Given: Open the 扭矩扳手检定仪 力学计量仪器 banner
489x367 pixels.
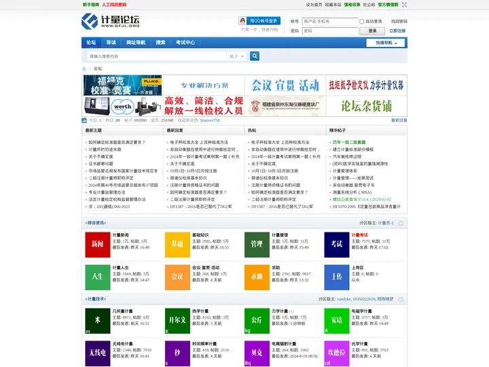Looking at the screenshot, I should [367, 85].
